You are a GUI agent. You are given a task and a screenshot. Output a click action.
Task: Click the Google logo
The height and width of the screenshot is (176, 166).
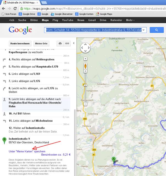pos(20,30)
